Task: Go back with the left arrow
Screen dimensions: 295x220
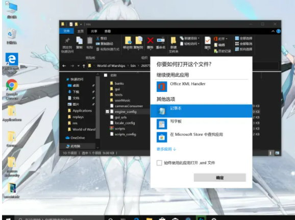Action: (x=64, y=66)
